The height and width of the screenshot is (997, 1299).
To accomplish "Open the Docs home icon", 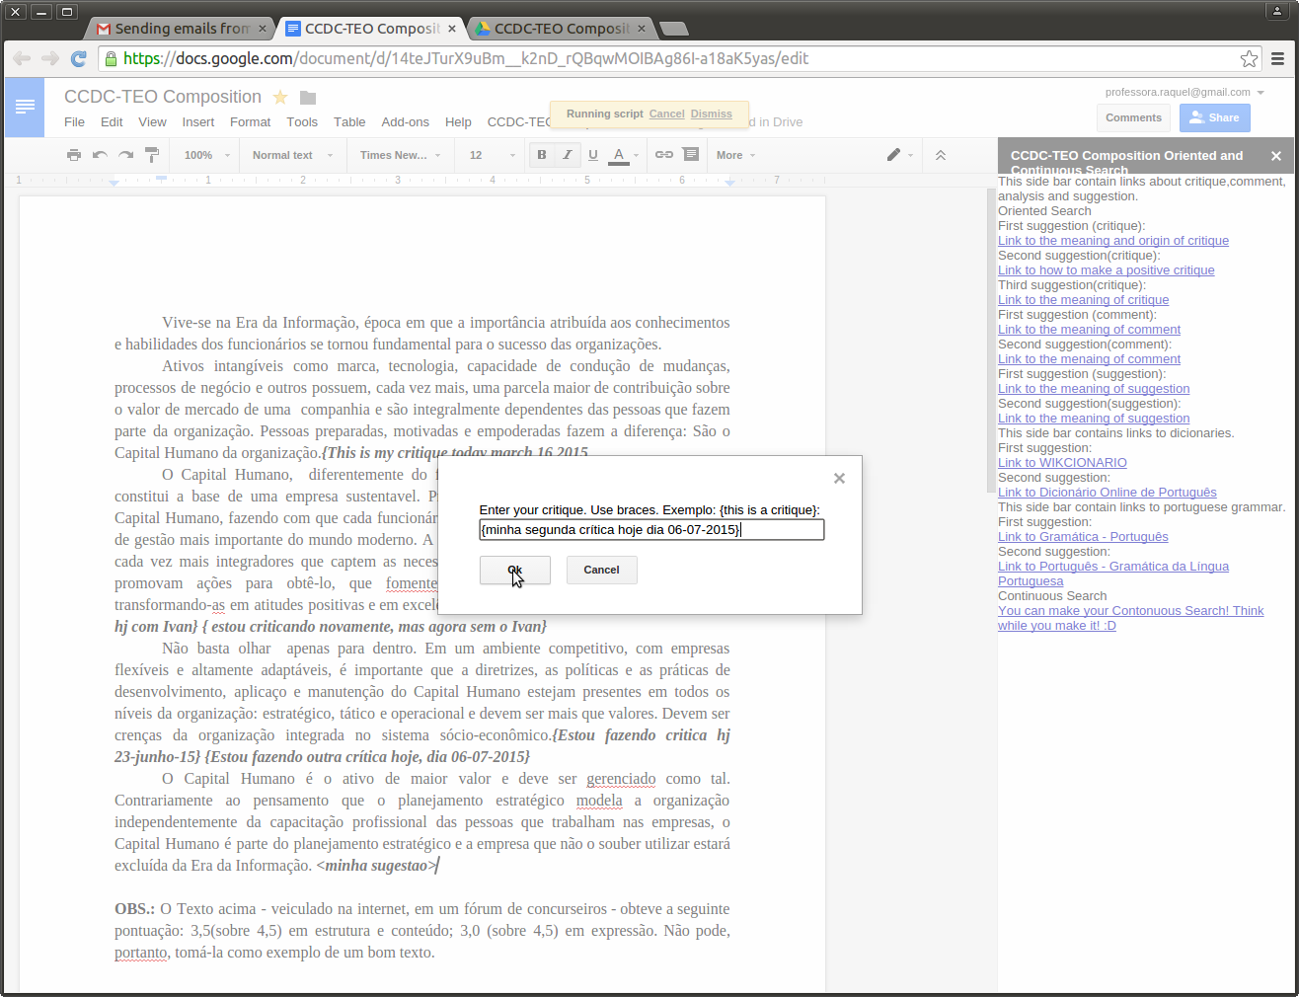I will coord(24,109).
